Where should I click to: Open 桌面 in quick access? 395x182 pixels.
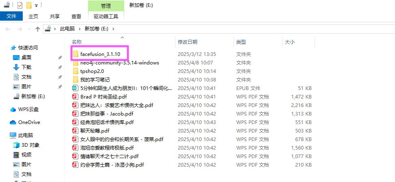coord(26,58)
